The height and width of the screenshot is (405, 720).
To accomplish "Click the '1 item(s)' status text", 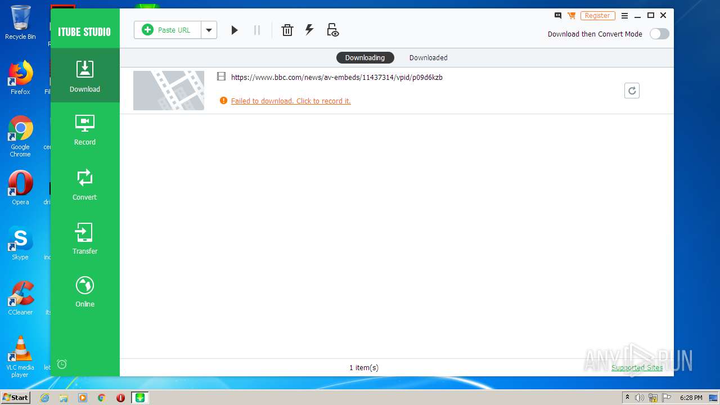I will tap(364, 368).
